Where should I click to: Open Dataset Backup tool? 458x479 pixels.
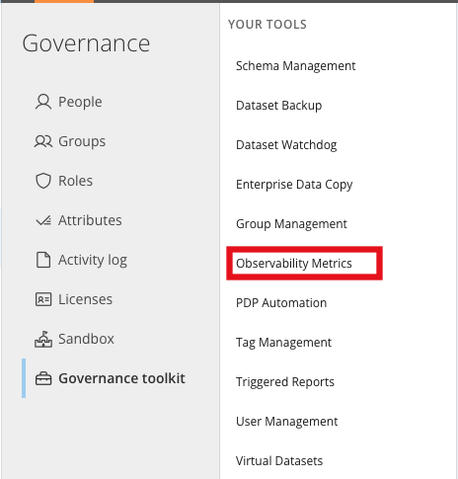pyautogui.click(x=278, y=106)
